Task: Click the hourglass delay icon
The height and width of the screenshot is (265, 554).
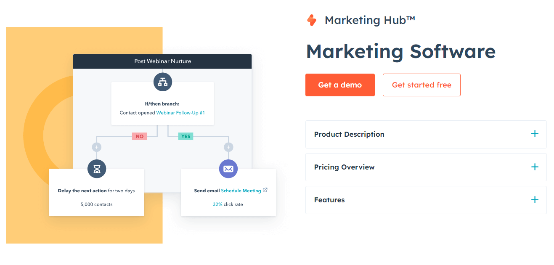Action: point(97,169)
